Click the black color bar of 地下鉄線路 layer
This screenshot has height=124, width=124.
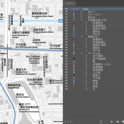click(74, 58)
